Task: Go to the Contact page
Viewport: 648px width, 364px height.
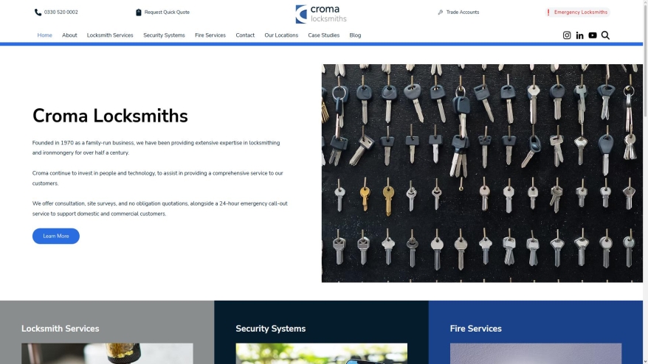Action: (x=245, y=35)
